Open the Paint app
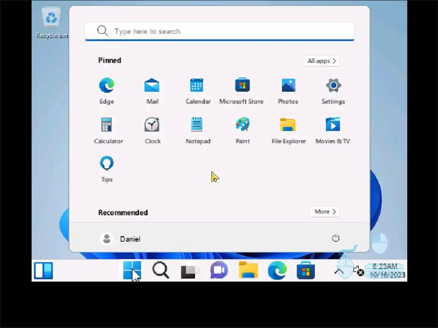Image resolution: width=438 pixels, height=328 pixels. (x=243, y=131)
